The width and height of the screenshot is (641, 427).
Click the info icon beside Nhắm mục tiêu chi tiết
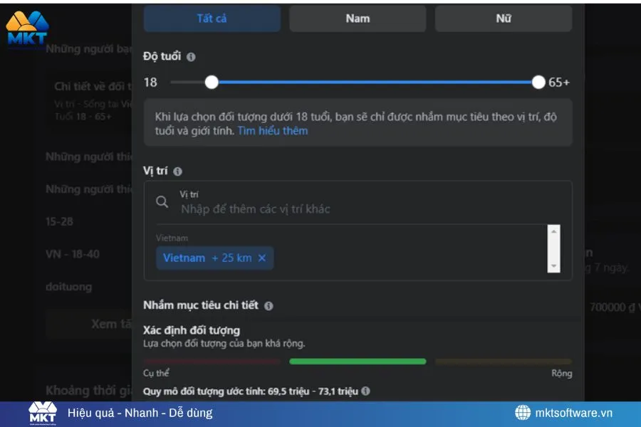point(267,305)
